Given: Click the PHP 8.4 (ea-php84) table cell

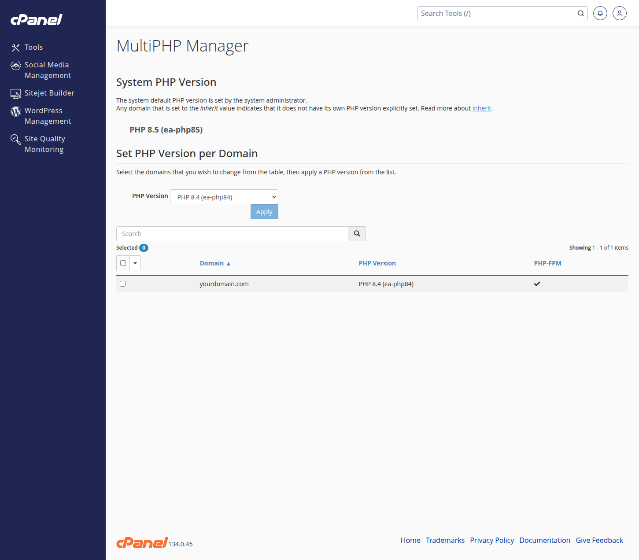Looking at the screenshot, I should (386, 284).
